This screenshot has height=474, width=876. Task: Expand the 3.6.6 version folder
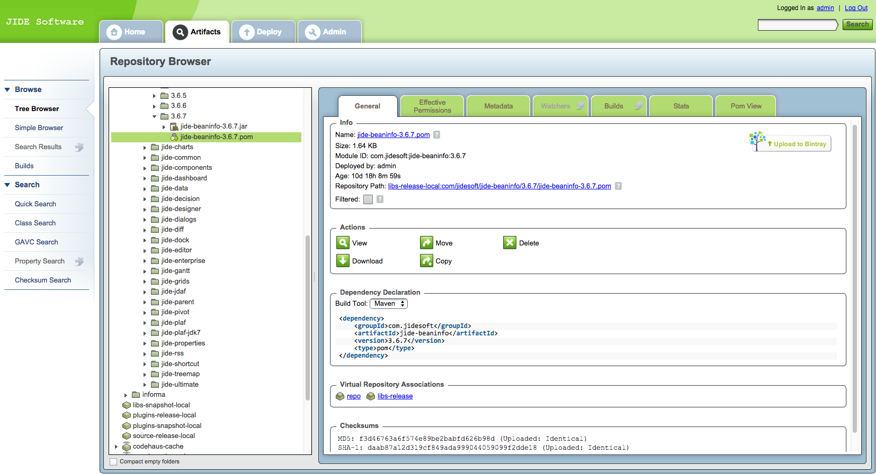155,106
